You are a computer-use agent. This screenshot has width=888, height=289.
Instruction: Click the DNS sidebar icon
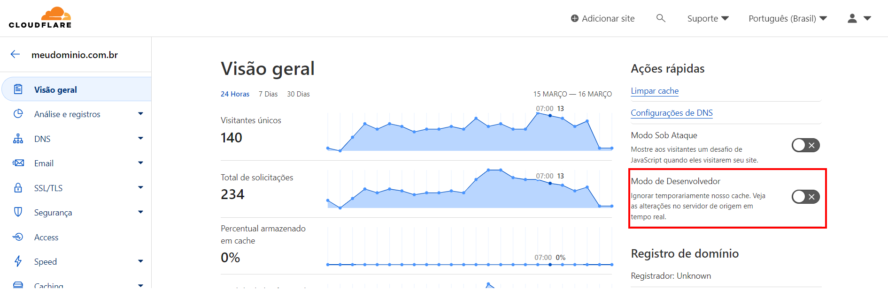click(18, 138)
